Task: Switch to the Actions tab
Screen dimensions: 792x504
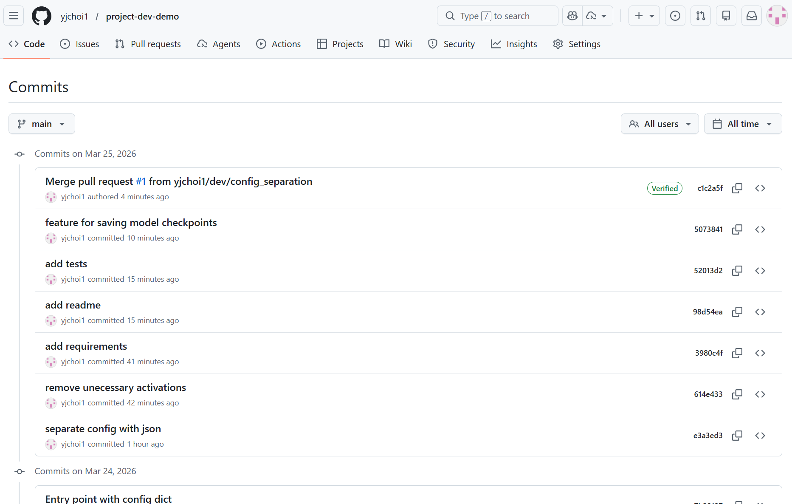Action: 278,44
